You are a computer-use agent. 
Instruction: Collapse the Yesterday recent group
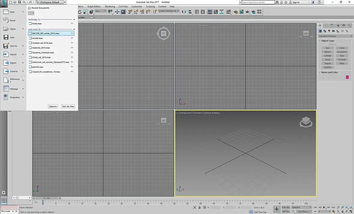(x=74, y=20)
